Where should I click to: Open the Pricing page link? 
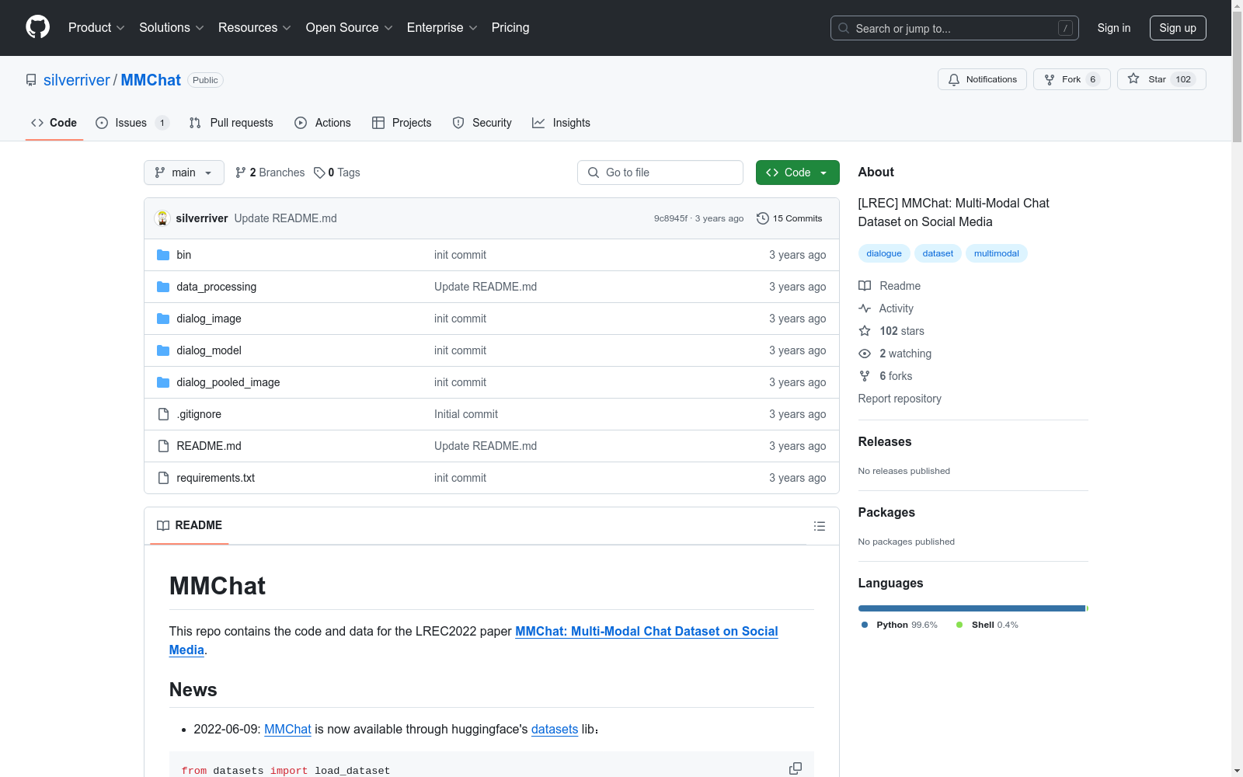pos(510,28)
